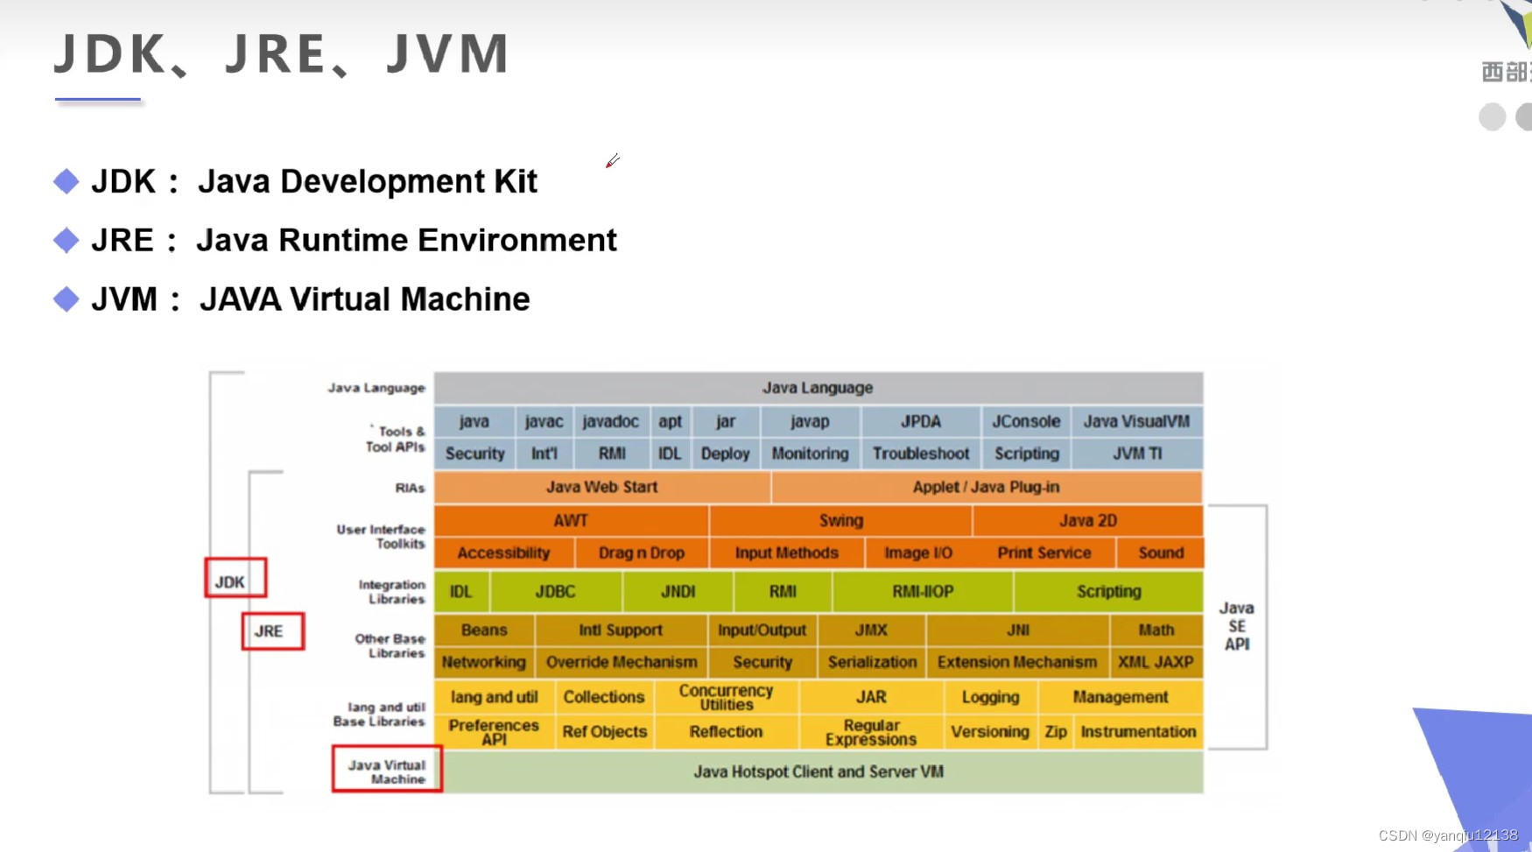Click the lowercase "jar" cell in Tools row
The height and width of the screenshot is (852, 1532).
726,421
